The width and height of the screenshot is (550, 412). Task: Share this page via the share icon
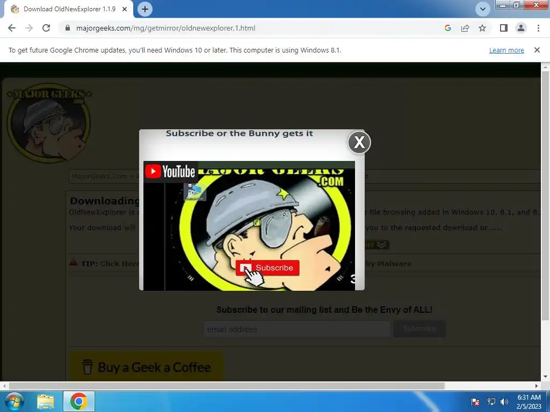tap(465, 28)
